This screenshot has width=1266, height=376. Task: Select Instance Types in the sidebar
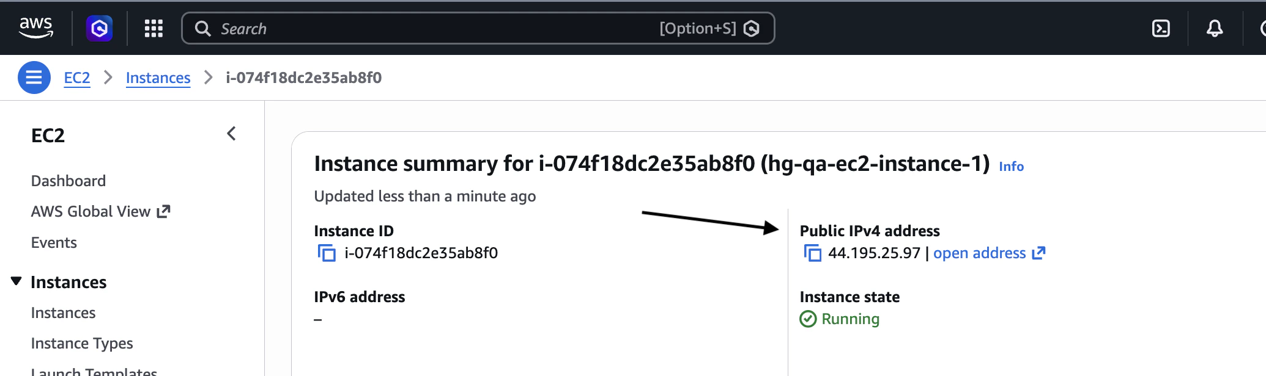point(82,343)
